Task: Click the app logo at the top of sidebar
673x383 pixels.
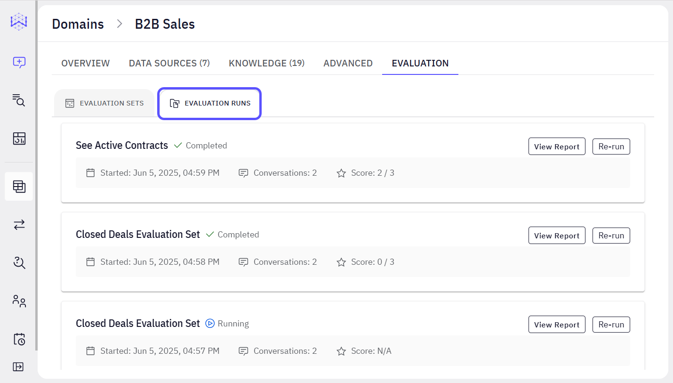Action: (18, 21)
